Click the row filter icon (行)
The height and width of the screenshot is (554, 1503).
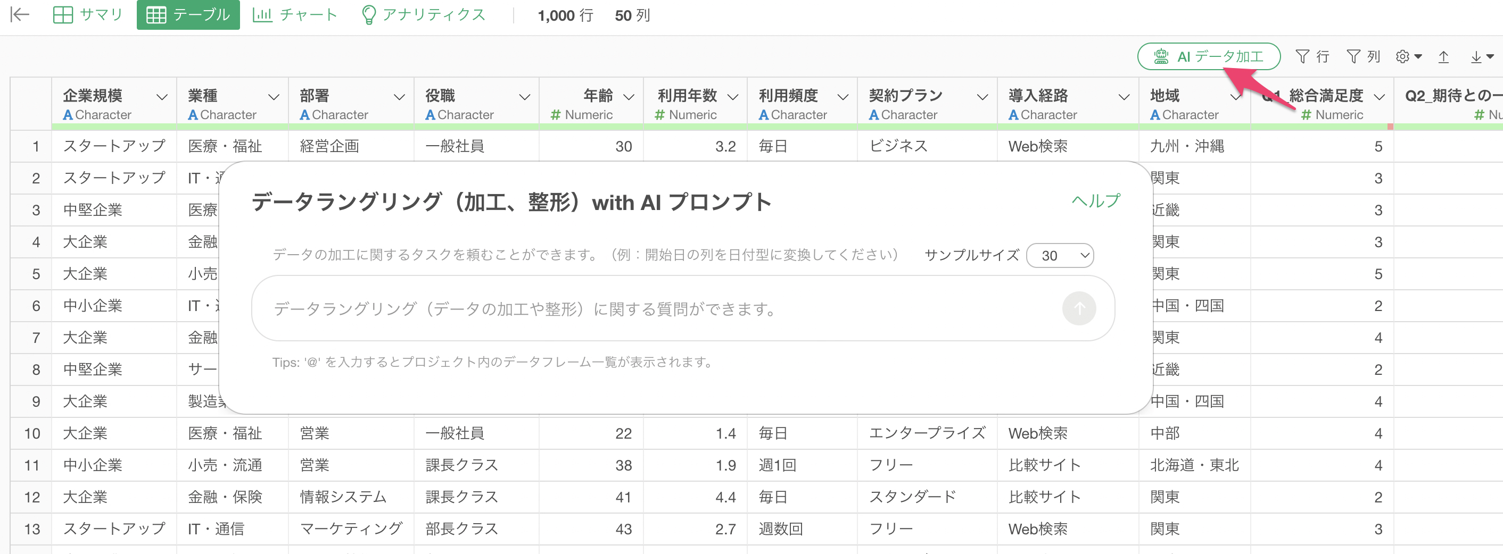pyautogui.click(x=1311, y=56)
